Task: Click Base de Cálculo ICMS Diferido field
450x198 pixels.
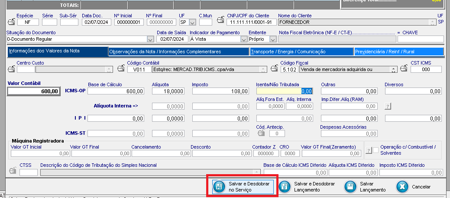Action: [296, 172]
